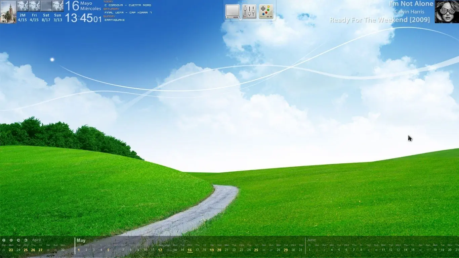459x258 pixels.
Task: Click the Fri weather forecast icon
Action: [x=34, y=6]
